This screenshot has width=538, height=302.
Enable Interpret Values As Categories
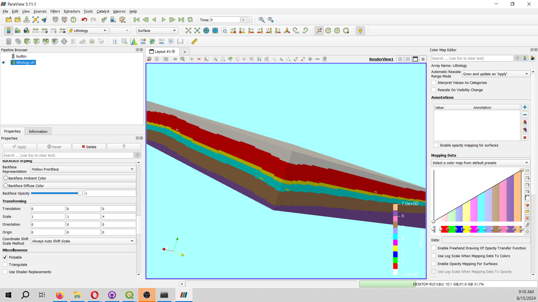point(434,83)
